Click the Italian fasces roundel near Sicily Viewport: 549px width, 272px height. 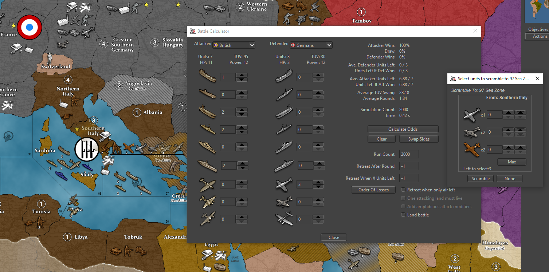(86, 149)
